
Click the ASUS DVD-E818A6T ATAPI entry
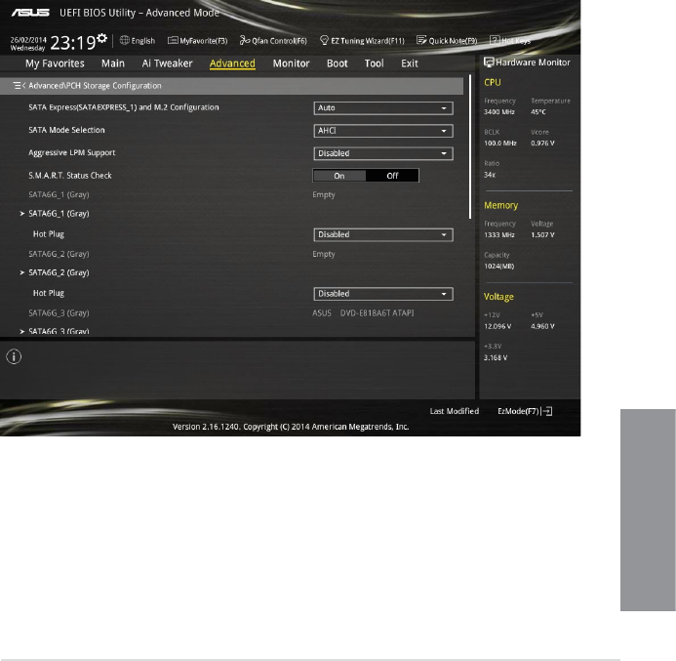(363, 312)
